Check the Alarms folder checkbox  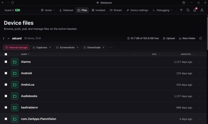tap(6, 62)
